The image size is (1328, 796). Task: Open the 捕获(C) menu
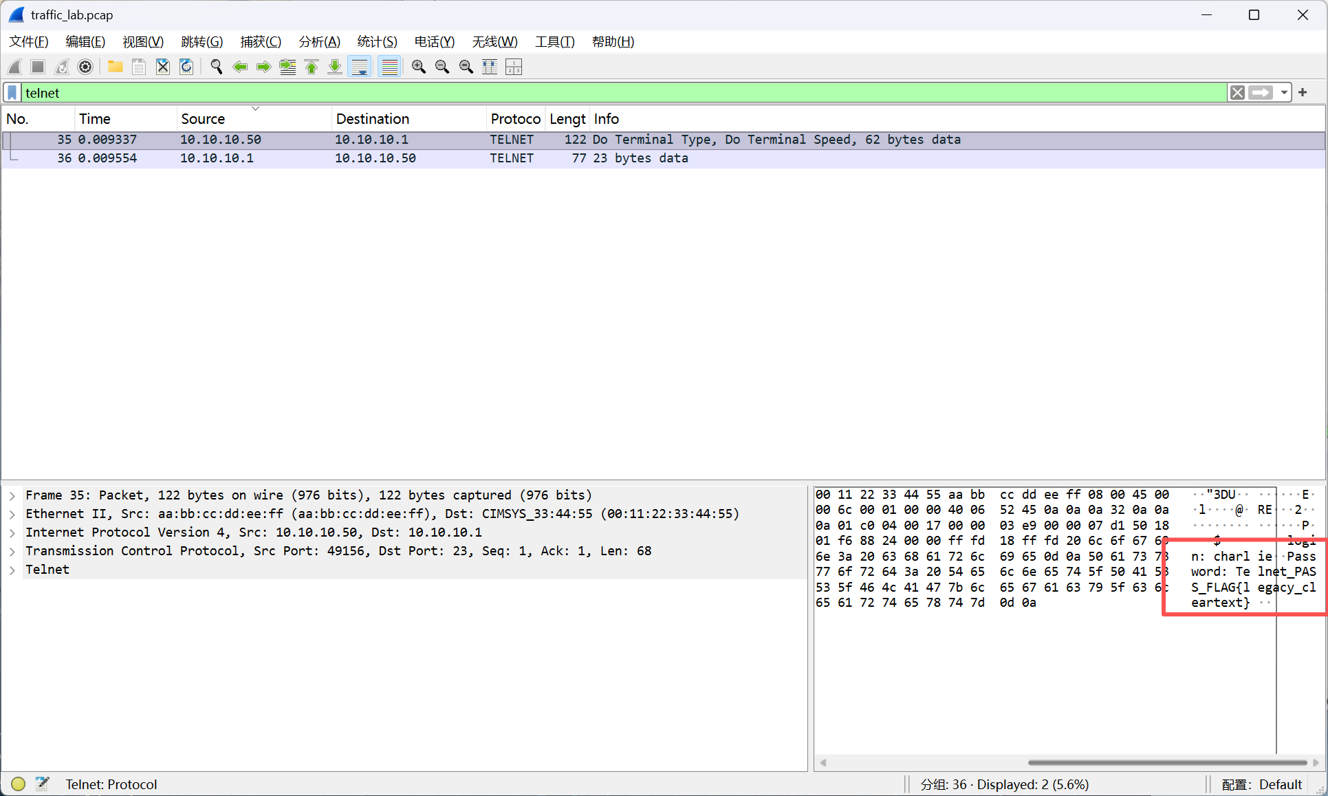pos(261,42)
